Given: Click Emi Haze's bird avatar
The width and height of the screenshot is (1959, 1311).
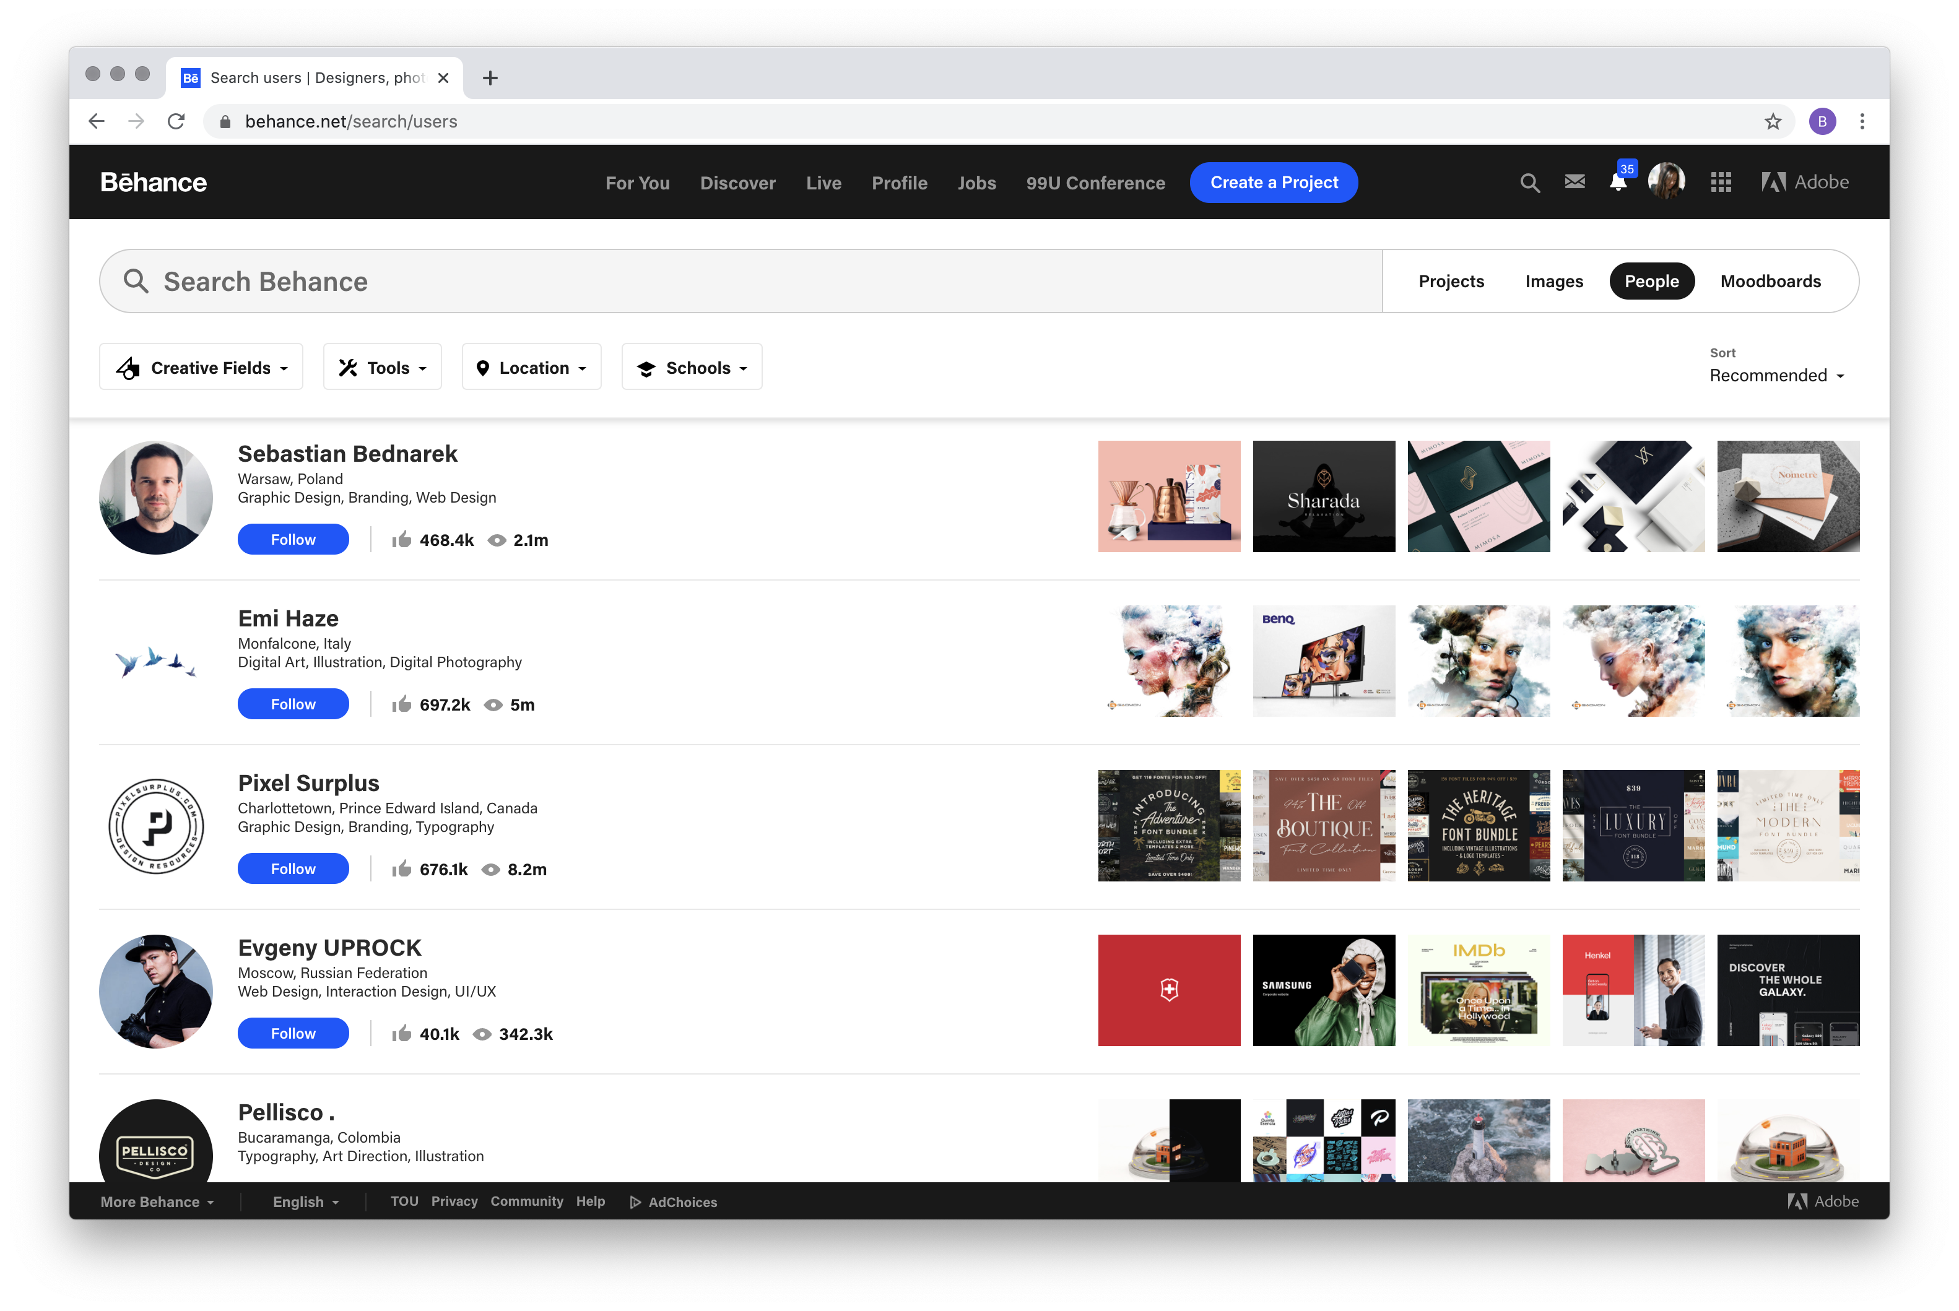Looking at the screenshot, I should (x=155, y=662).
